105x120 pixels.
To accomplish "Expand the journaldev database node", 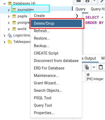I will [x=9, y=10].
